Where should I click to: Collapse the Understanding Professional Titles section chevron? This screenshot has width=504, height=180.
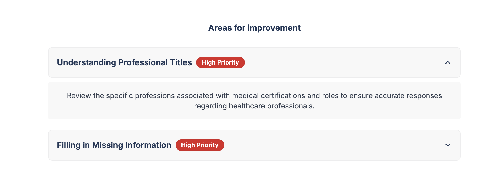(448, 62)
